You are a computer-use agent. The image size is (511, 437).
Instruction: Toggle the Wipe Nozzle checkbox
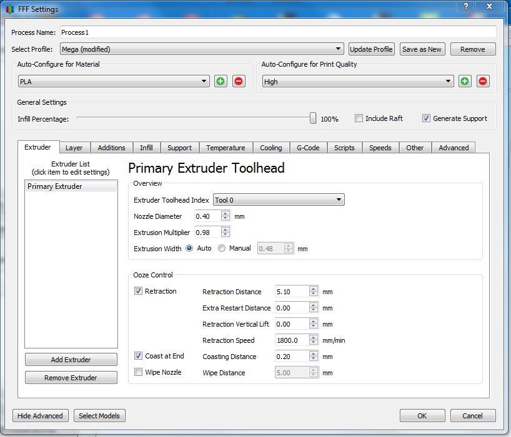click(139, 372)
